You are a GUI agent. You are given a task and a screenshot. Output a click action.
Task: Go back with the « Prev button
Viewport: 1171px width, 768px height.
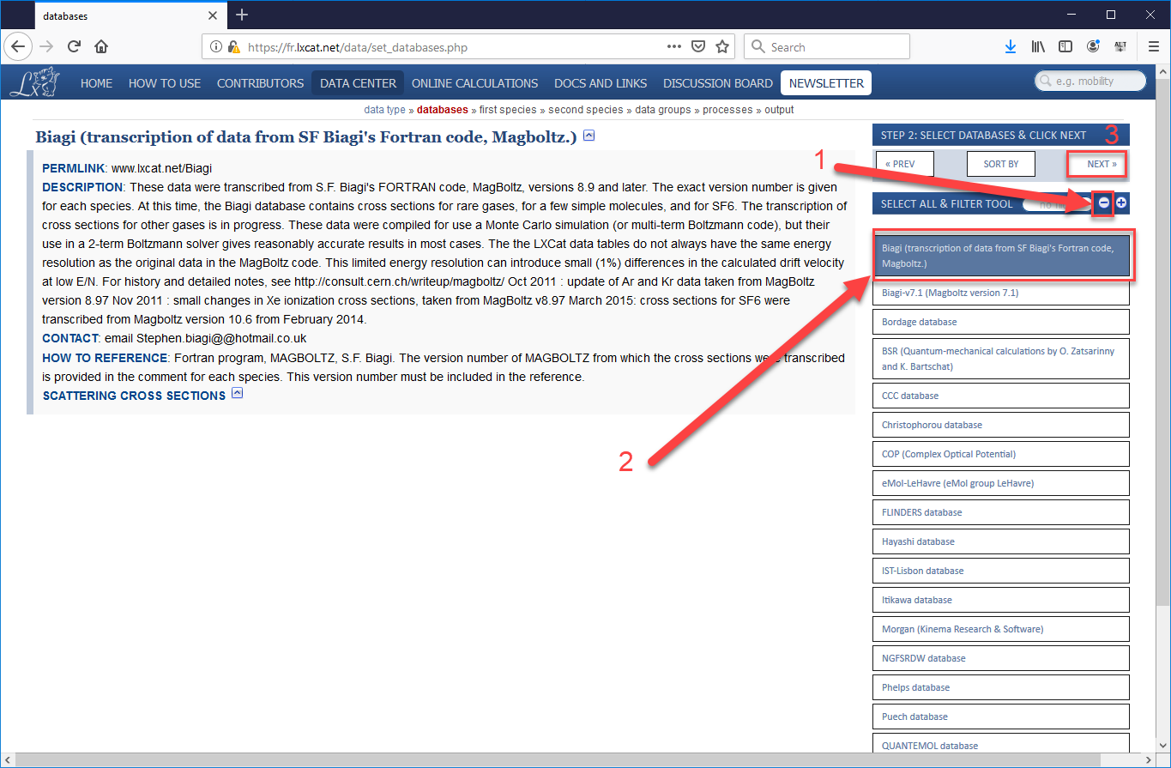coord(900,164)
